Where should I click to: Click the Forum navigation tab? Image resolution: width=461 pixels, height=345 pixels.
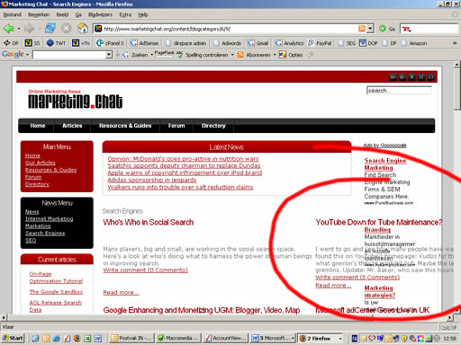tap(176, 126)
